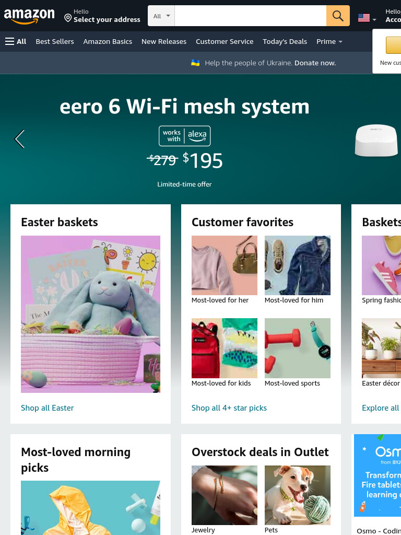
Task: Go to Customer Service page
Action: [x=225, y=42]
